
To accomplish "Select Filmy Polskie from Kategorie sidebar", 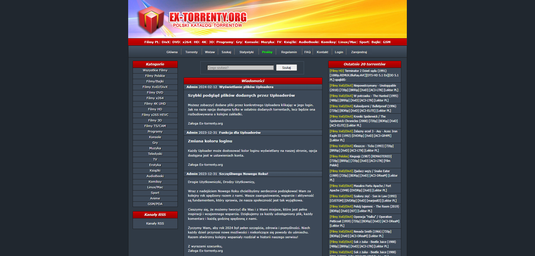I will [x=155, y=76].
